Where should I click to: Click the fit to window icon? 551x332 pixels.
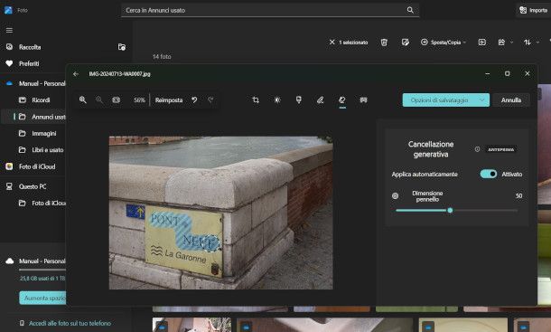coord(116,100)
